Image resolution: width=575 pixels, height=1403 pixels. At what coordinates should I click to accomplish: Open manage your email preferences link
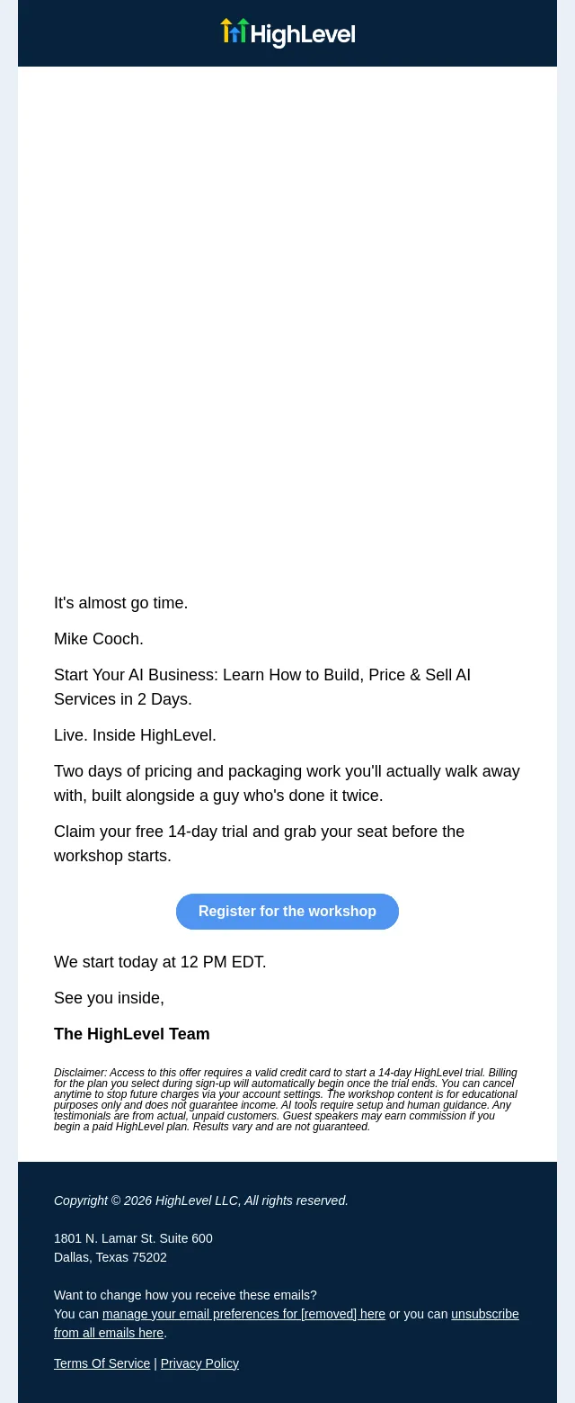243,1314
